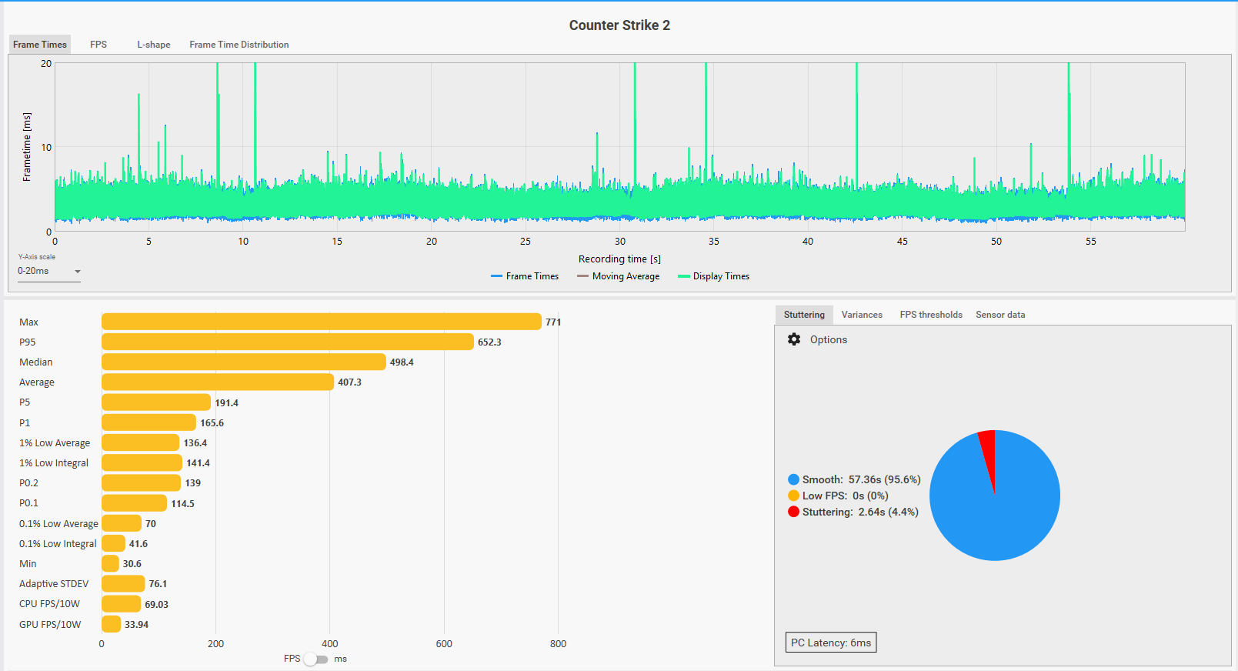Open the FPS thresholds tab
Screen dimensions: 1238x671
pyautogui.click(x=931, y=315)
